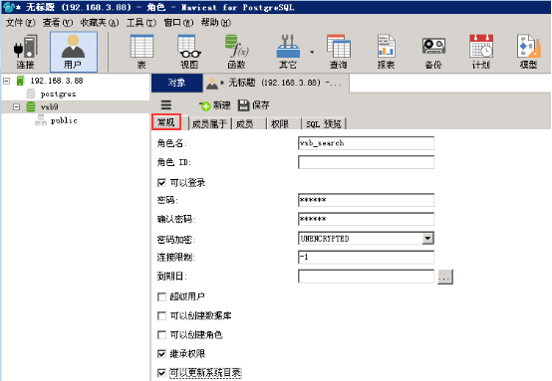Screen dimensions: 552x381
Task: Select the public schema node
Action: point(64,120)
